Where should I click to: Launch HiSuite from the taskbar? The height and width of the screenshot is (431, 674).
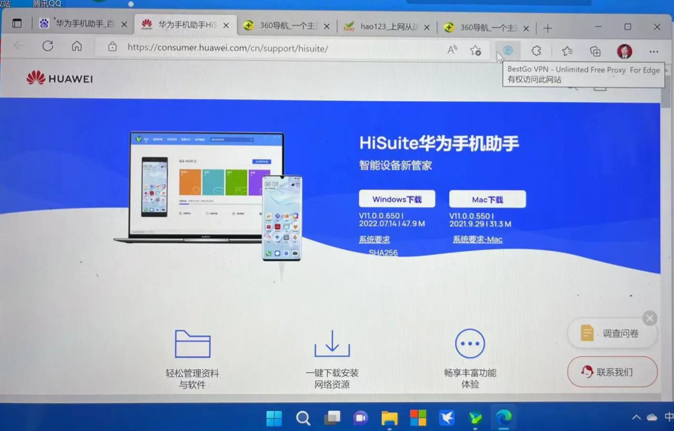[x=476, y=418]
